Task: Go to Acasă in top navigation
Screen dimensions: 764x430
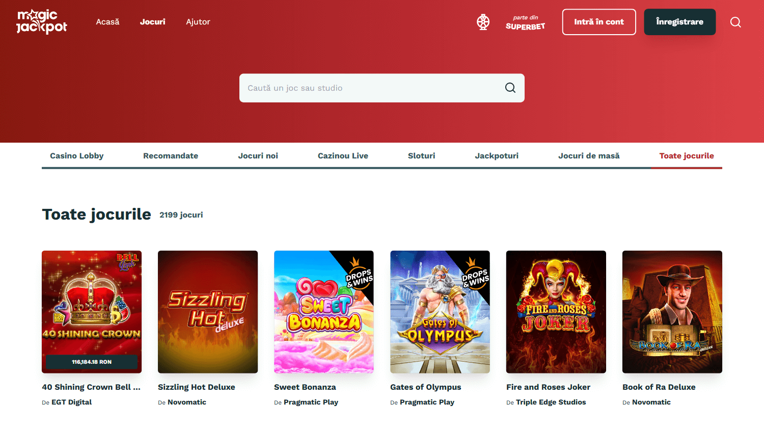Action: pyautogui.click(x=107, y=22)
